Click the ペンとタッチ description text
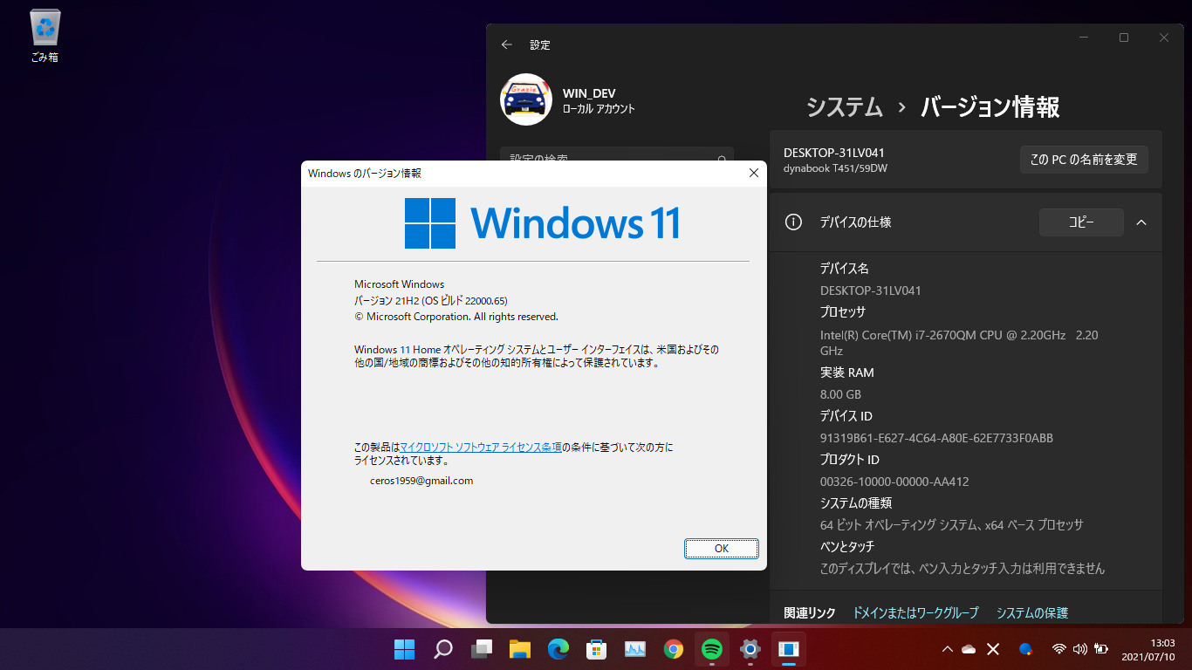1192x670 pixels. 963,569
